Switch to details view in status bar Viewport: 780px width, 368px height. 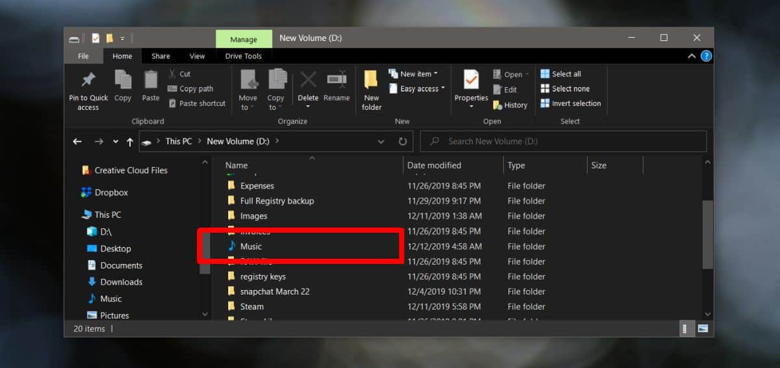(x=686, y=328)
